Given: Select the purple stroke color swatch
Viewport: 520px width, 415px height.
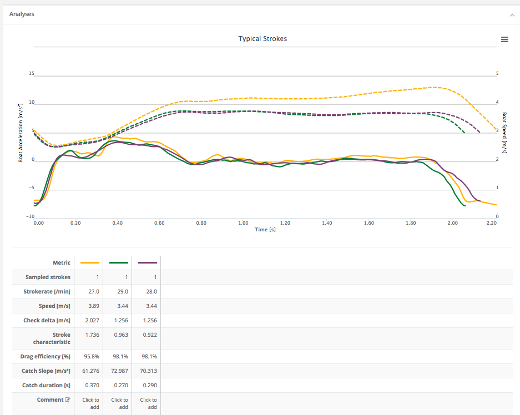Looking at the screenshot, I should click(148, 262).
